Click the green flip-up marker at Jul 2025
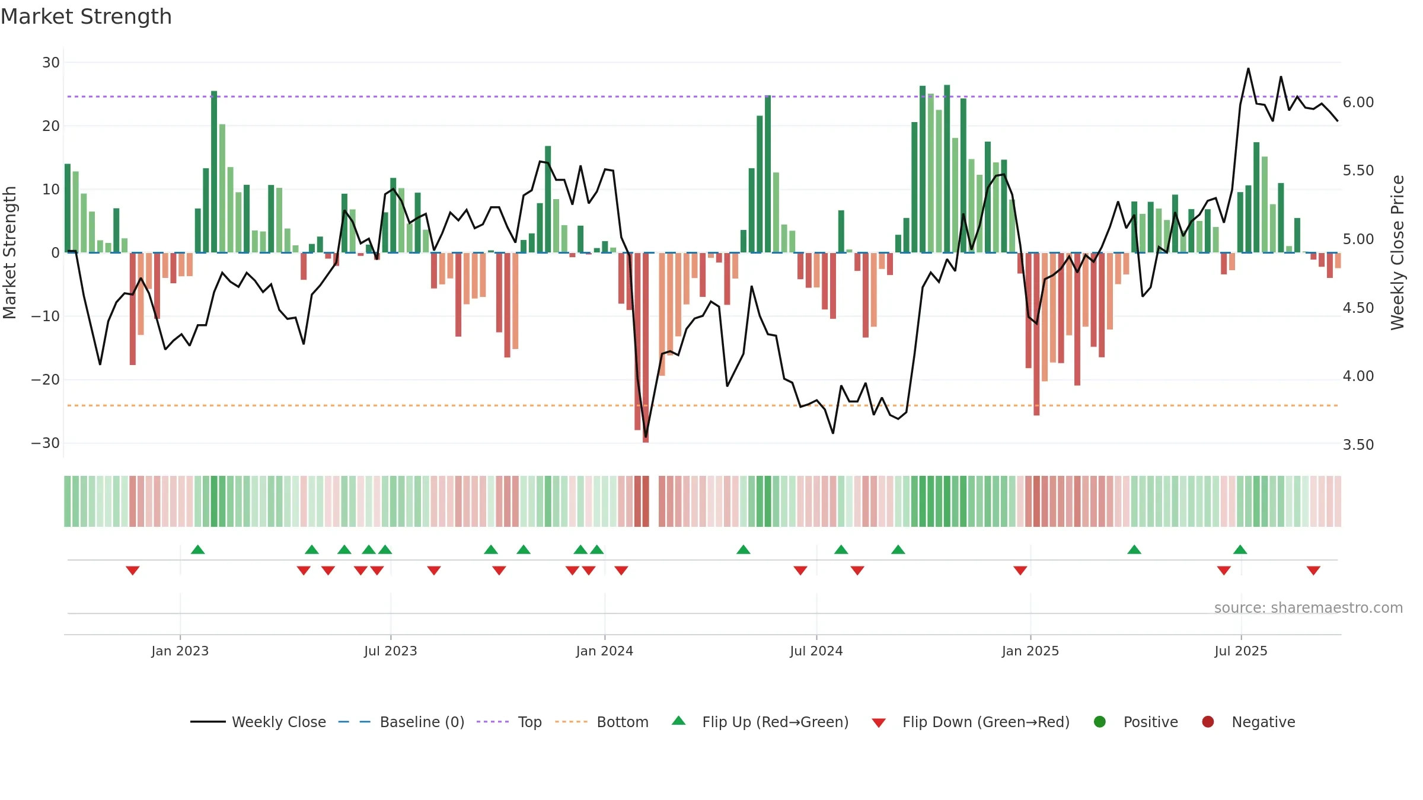The image size is (1423, 800). click(x=1240, y=549)
